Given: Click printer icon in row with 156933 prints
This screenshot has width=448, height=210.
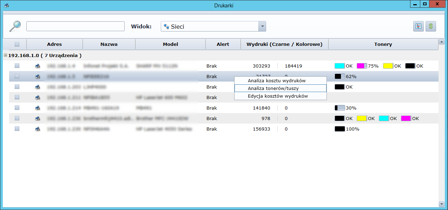Looking at the screenshot, I should coord(37,129).
